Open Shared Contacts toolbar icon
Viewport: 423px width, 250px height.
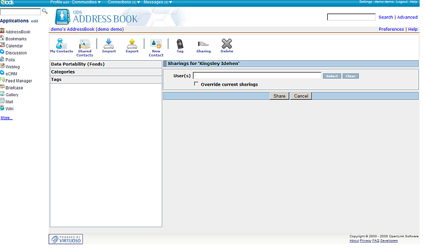[x=85, y=44]
